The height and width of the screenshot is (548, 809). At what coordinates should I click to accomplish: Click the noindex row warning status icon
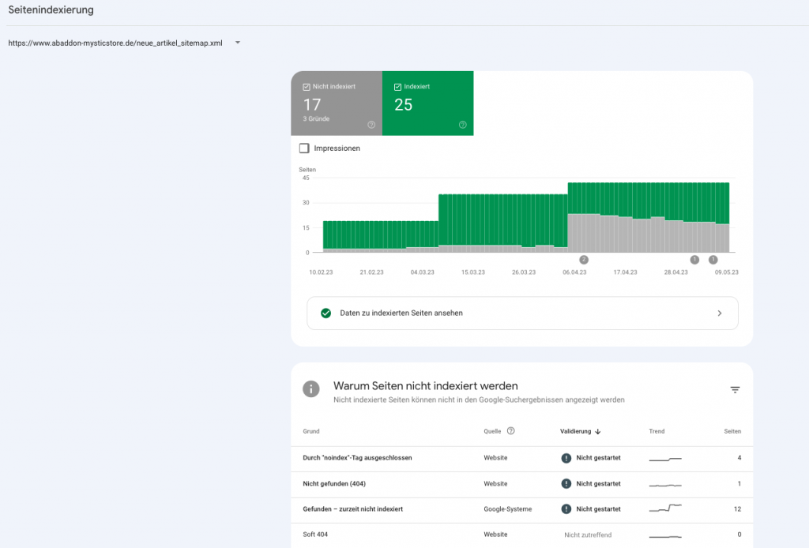(566, 458)
